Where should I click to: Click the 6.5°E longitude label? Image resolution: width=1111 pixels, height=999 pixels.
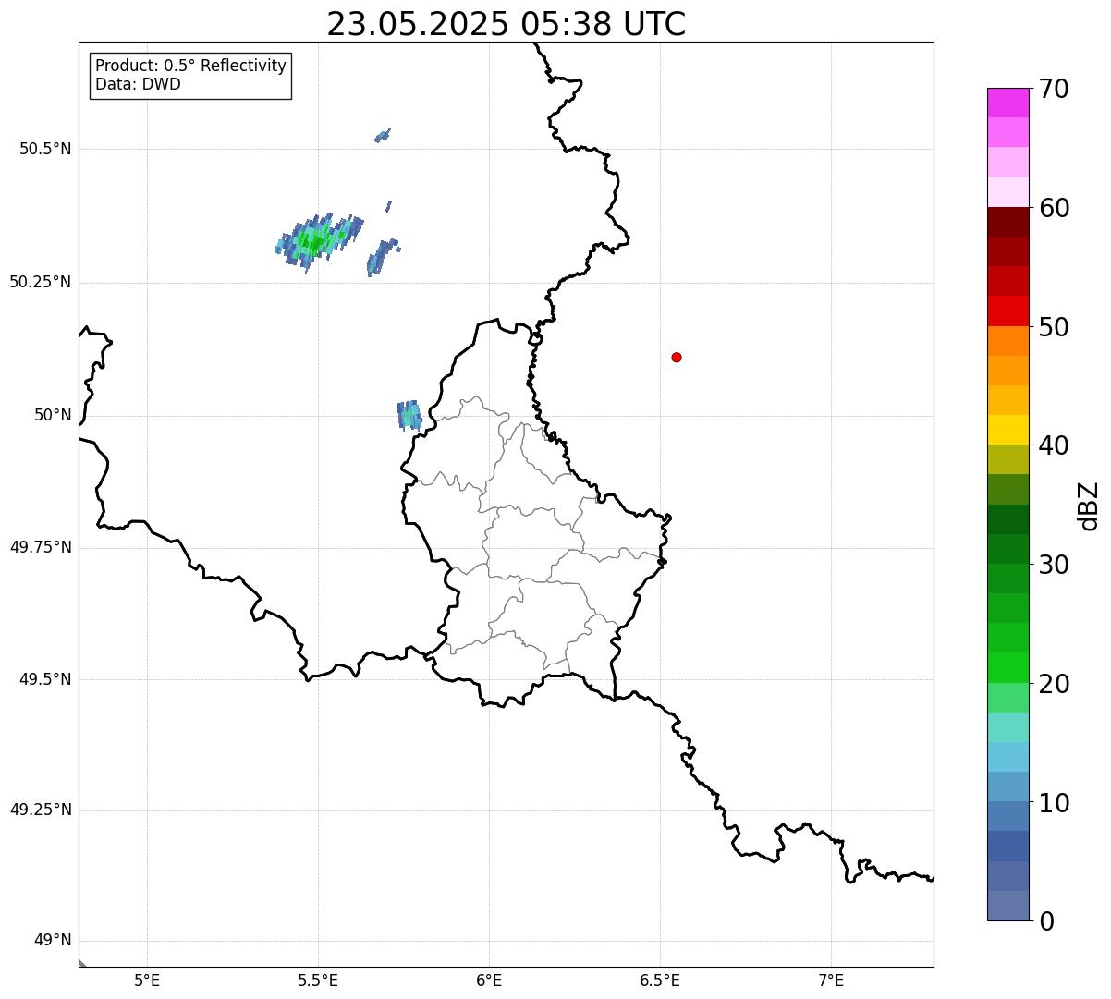pos(660,981)
